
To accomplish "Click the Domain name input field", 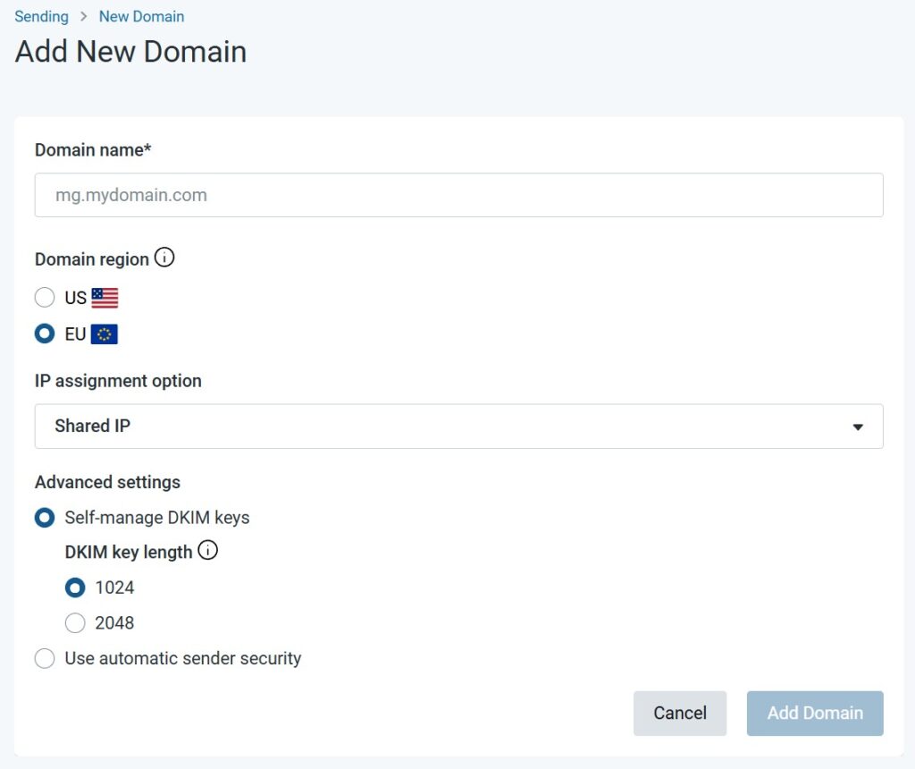I will click(x=457, y=194).
